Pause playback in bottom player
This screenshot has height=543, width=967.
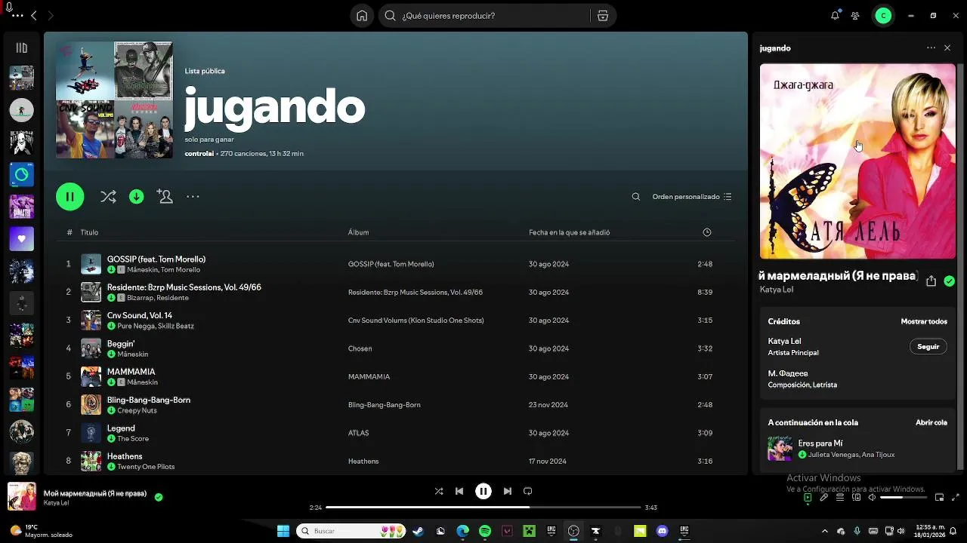pyautogui.click(x=483, y=491)
